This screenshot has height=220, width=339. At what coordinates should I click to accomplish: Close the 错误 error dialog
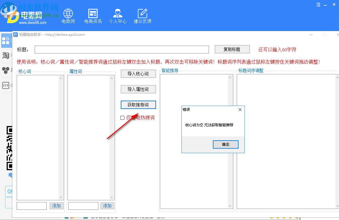pyautogui.click(x=240, y=110)
